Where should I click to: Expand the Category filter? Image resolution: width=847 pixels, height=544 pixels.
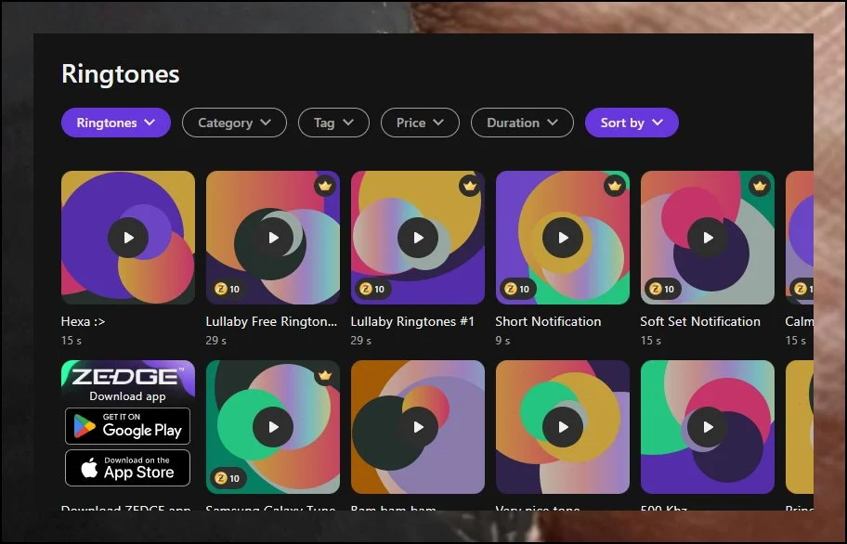[x=234, y=123]
